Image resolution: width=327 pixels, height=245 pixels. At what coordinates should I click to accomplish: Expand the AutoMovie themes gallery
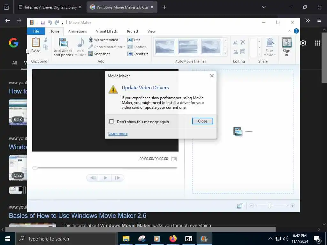point(225,54)
